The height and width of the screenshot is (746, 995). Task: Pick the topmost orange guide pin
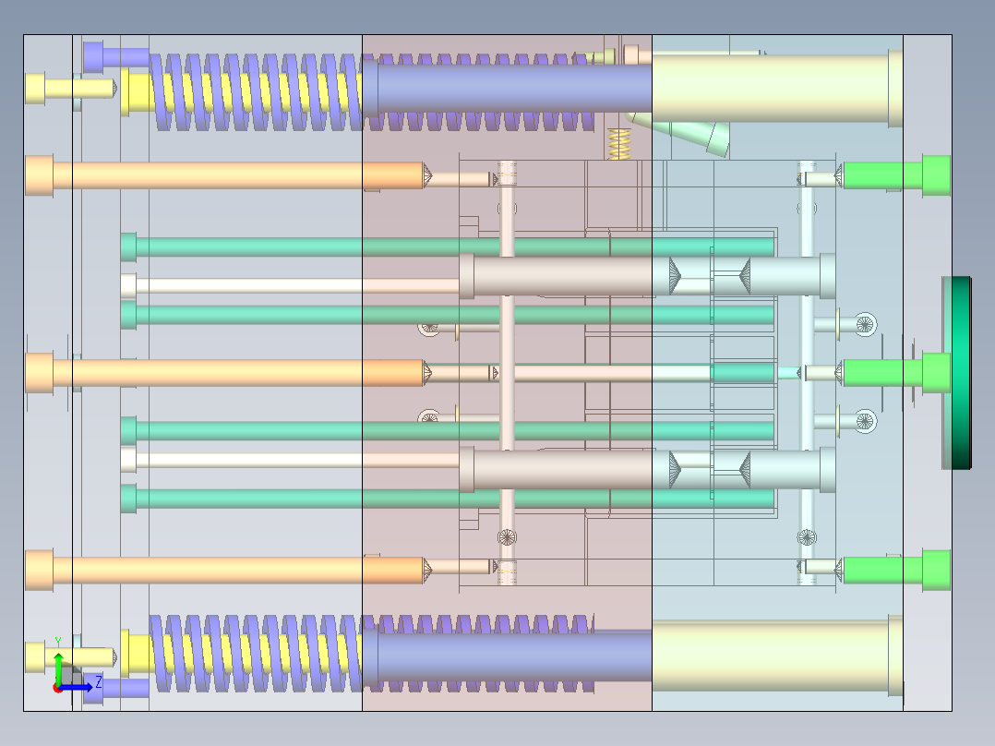229,175
